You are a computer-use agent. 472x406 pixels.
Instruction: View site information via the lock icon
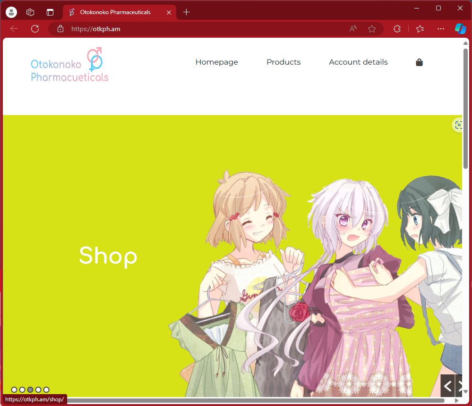(60, 29)
